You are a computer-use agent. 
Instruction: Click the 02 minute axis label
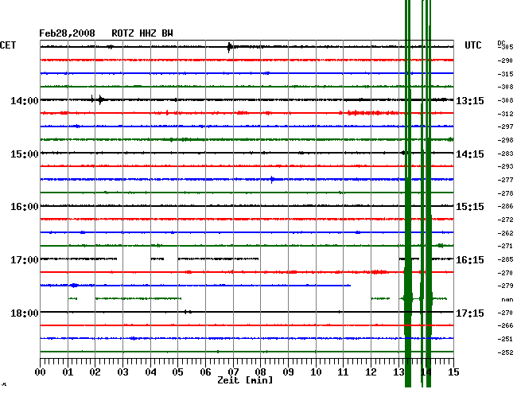tap(95, 372)
